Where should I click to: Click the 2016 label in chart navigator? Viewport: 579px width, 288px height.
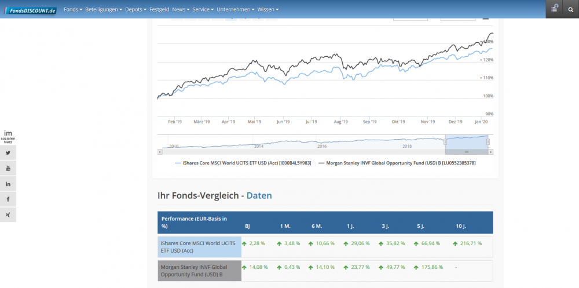[x=322, y=147]
